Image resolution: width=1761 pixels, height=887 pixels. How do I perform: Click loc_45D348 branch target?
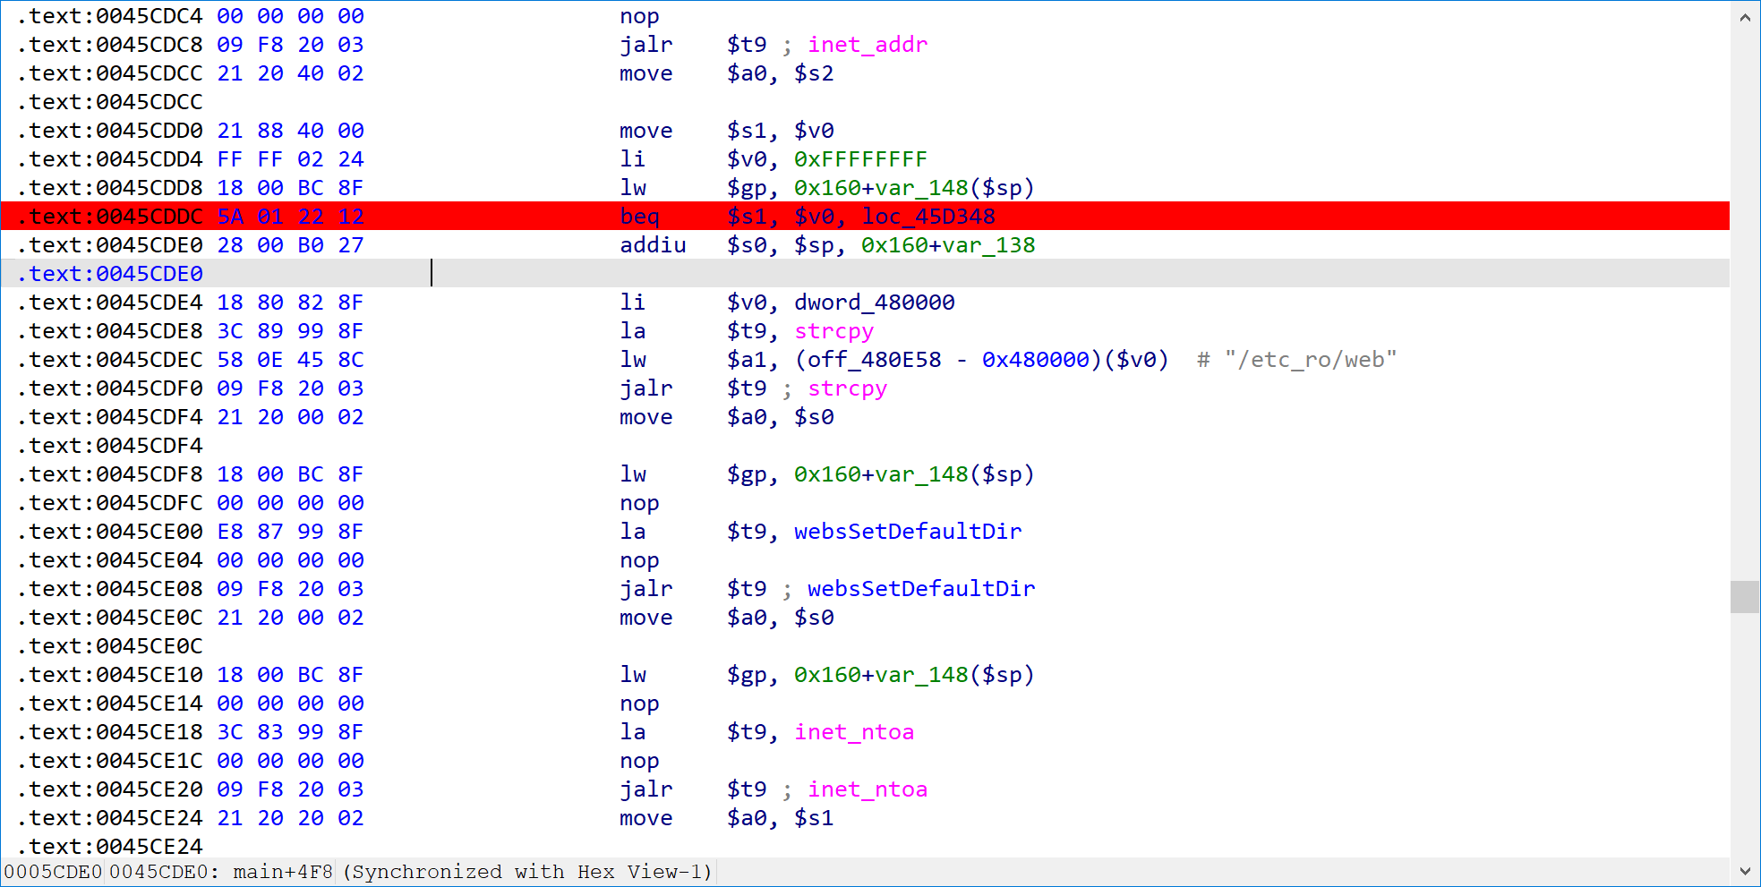(928, 217)
